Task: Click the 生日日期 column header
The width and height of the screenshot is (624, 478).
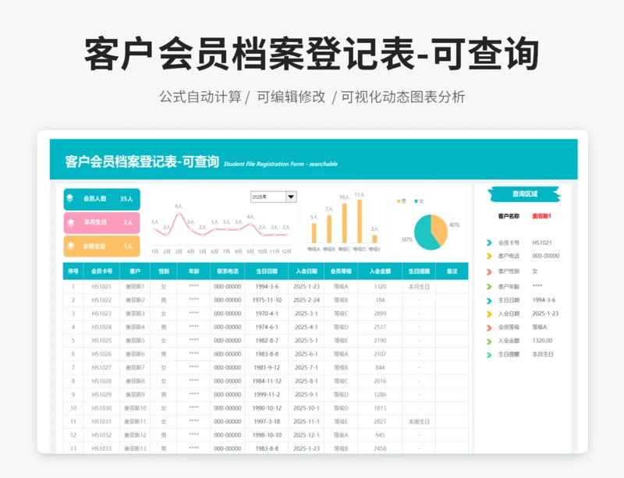Action: (x=267, y=271)
